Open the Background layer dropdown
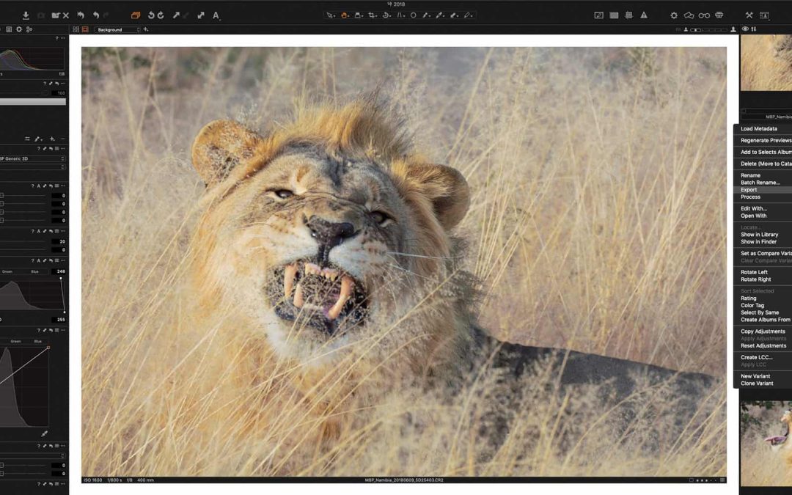 click(117, 29)
